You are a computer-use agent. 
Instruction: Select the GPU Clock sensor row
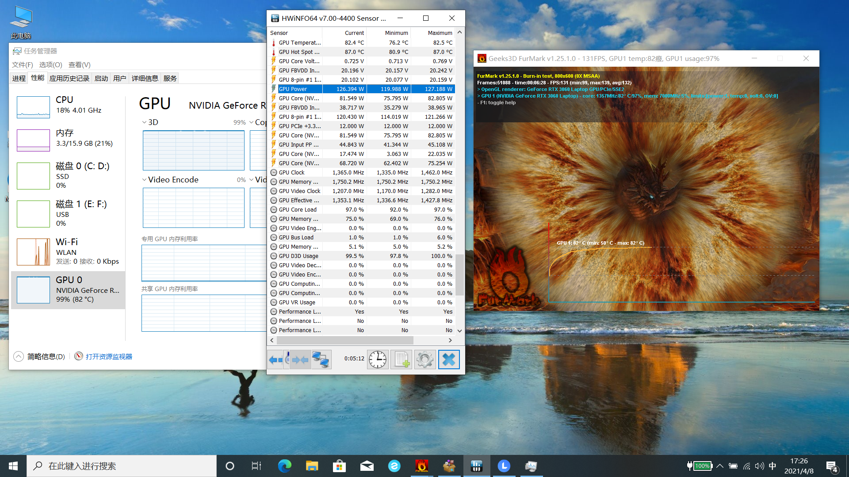(x=362, y=172)
